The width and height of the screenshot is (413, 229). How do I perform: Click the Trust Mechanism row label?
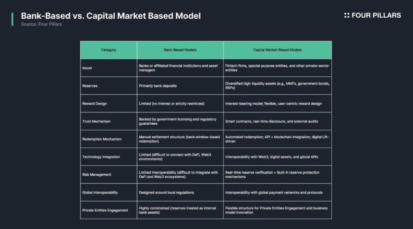point(97,121)
